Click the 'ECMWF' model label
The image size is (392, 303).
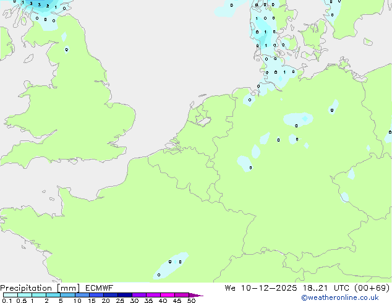click(x=100, y=288)
